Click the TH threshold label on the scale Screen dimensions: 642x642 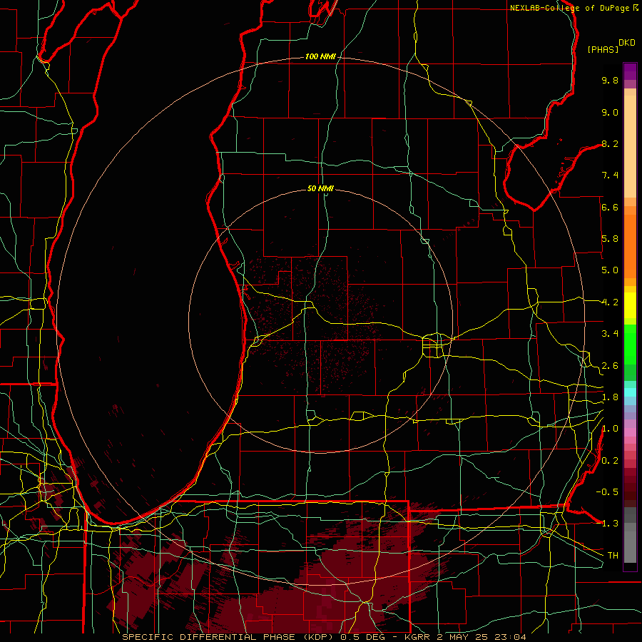click(x=613, y=556)
